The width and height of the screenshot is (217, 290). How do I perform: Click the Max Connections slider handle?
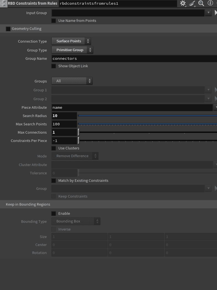tap(79, 133)
